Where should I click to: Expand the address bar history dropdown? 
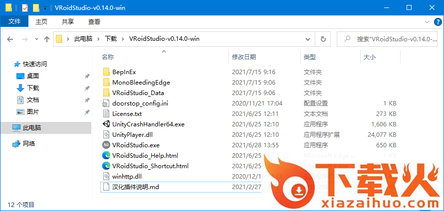coord(308,39)
